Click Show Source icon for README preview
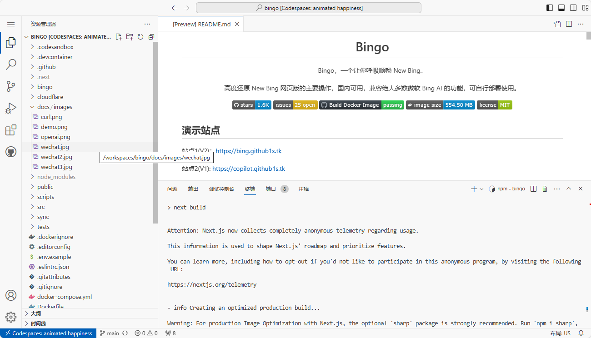Screen dimensions: 591x338 click(557, 24)
